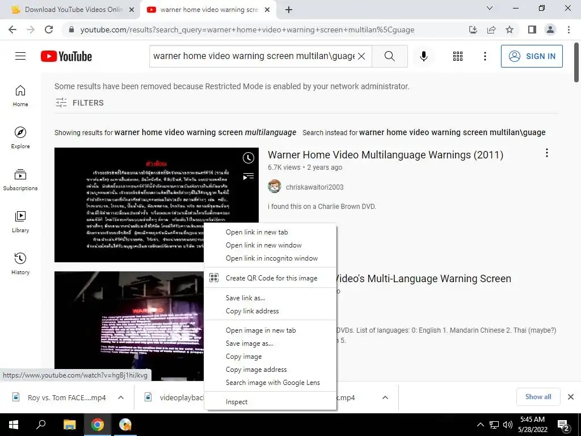Open History in the sidebar
The width and height of the screenshot is (581, 436).
pyautogui.click(x=20, y=263)
